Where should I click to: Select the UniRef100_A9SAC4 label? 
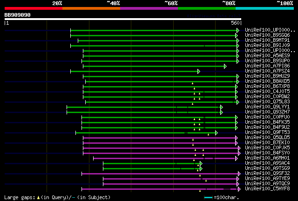point(267,163)
